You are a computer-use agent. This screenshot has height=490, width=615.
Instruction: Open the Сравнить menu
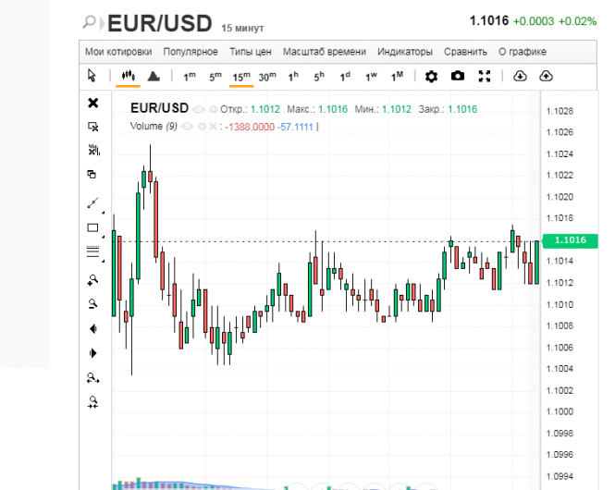tap(465, 52)
